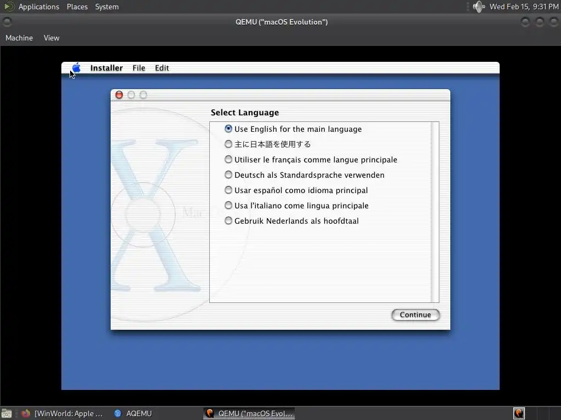Open the Installer menu
The height and width of the screenshot is (420, 561).
coord(106,68)
